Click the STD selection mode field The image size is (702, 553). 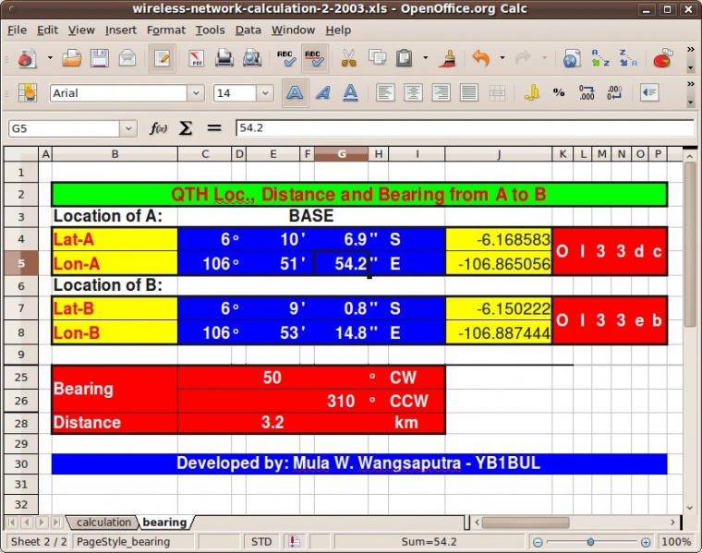coord(261,542)
